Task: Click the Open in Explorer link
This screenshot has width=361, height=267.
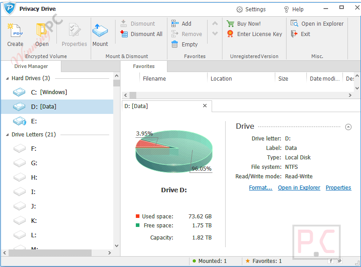Action: coord(299,188)
